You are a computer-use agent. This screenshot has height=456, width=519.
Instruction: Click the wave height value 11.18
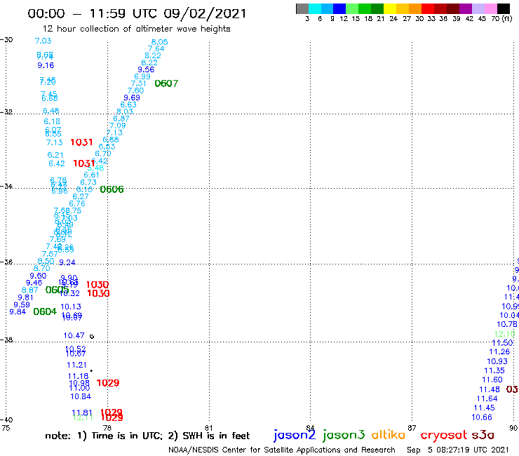pos(79,376)
